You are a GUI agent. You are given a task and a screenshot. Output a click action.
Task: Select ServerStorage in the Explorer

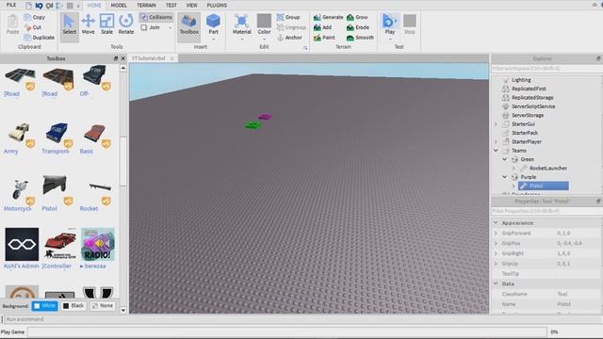(528, 115)
